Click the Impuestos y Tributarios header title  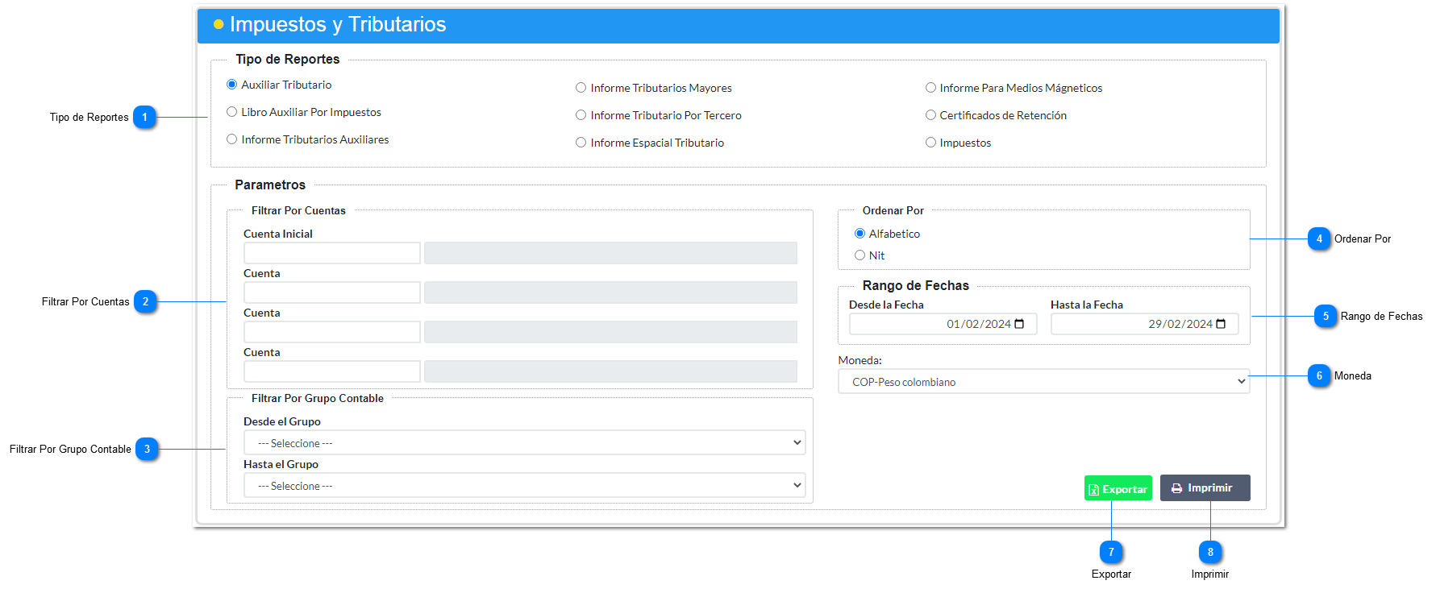pyautogui.click(x=338, y=24)
